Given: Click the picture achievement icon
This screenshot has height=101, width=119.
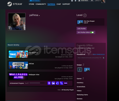Looking at the screenshot, I should coord(53,83).
